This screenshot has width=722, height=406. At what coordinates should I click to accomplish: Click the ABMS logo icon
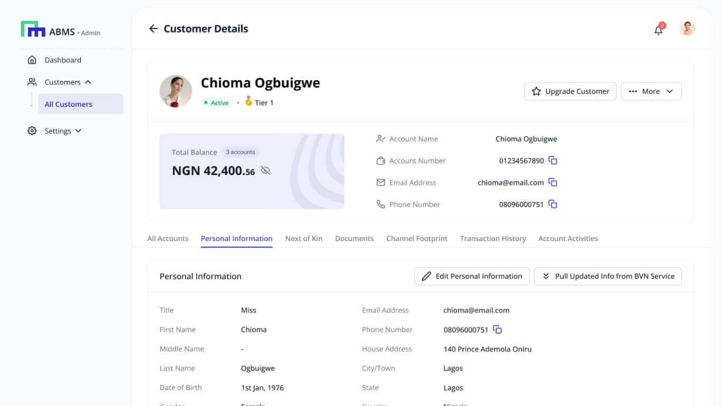pos(33,30)
